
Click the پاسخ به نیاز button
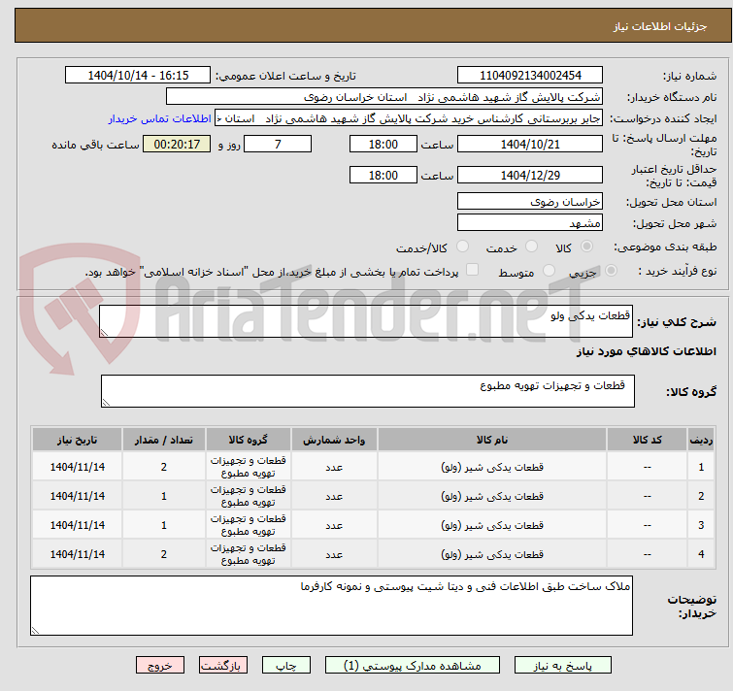click(x=562, y=666)
